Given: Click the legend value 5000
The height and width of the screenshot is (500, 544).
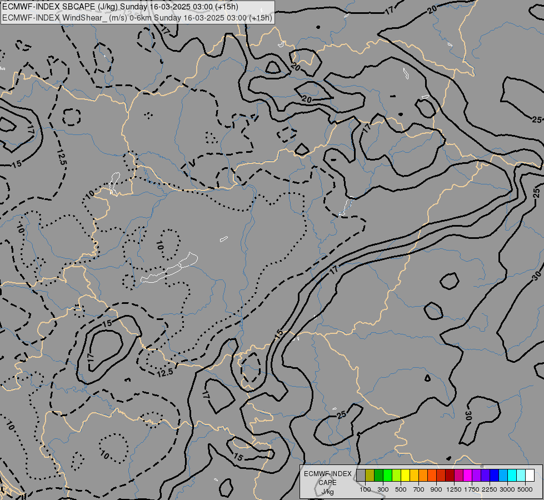Looking at the screenshot, I should pyautogui.click(x=525, y=489).
